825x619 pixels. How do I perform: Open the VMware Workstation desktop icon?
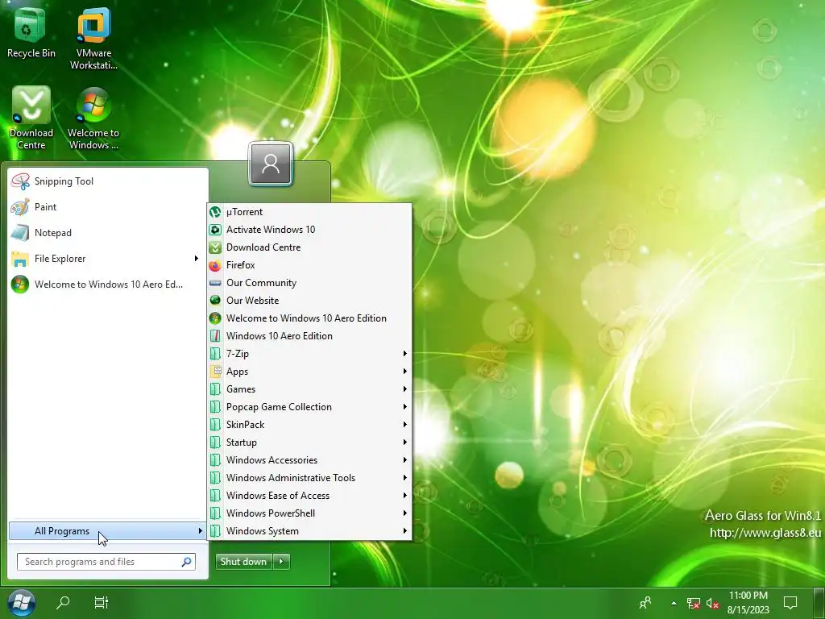point(93,38)
